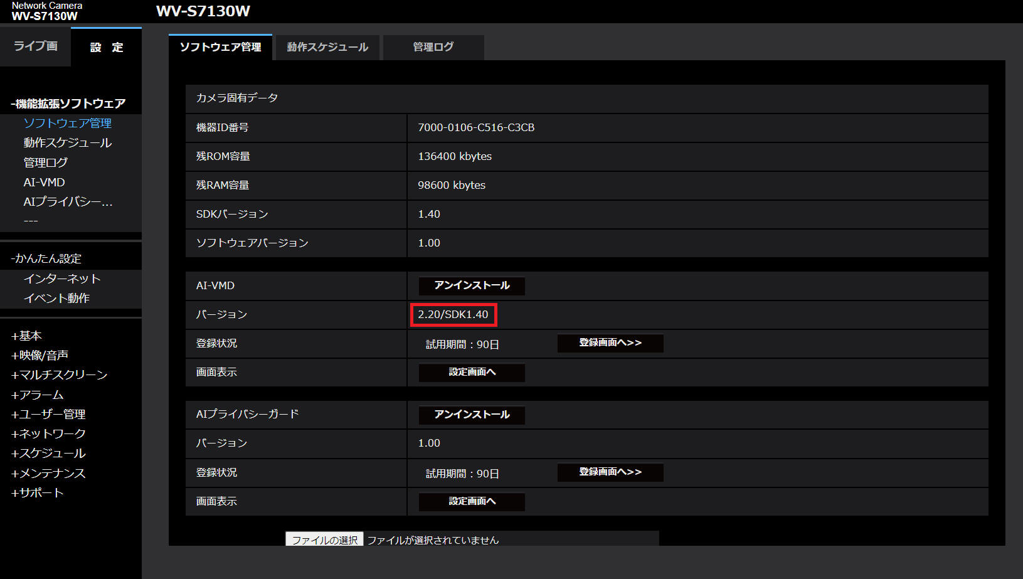Select the ソフトウェア管理 tab

click(220, 47)
